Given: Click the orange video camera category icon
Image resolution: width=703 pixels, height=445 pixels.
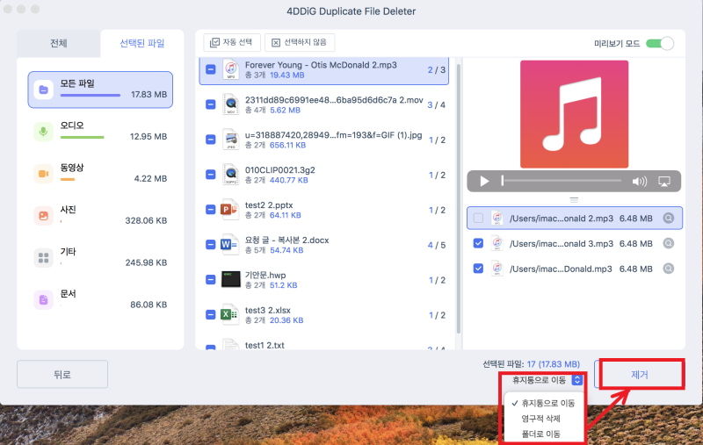Looking at the screenshot, I should pyautogui.click(x=43, y=174).
